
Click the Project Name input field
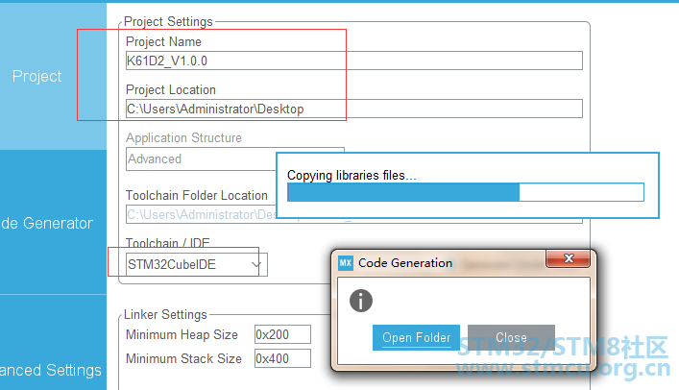click(x=353, y=61)
